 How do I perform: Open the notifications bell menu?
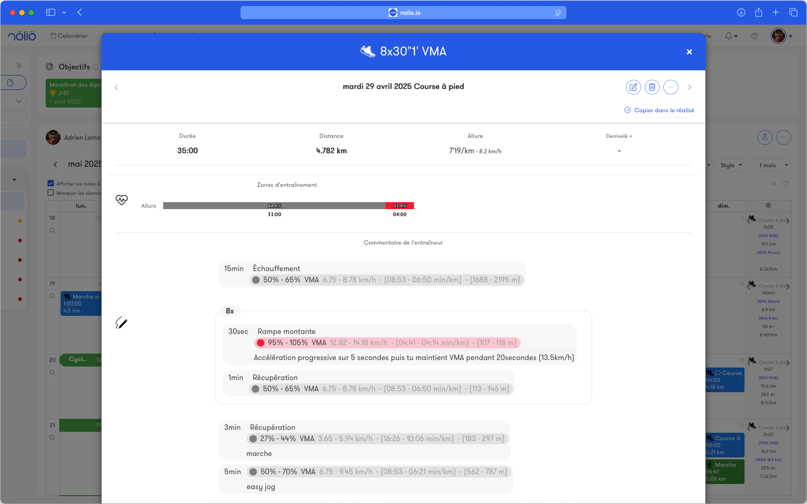coord(731,36)
